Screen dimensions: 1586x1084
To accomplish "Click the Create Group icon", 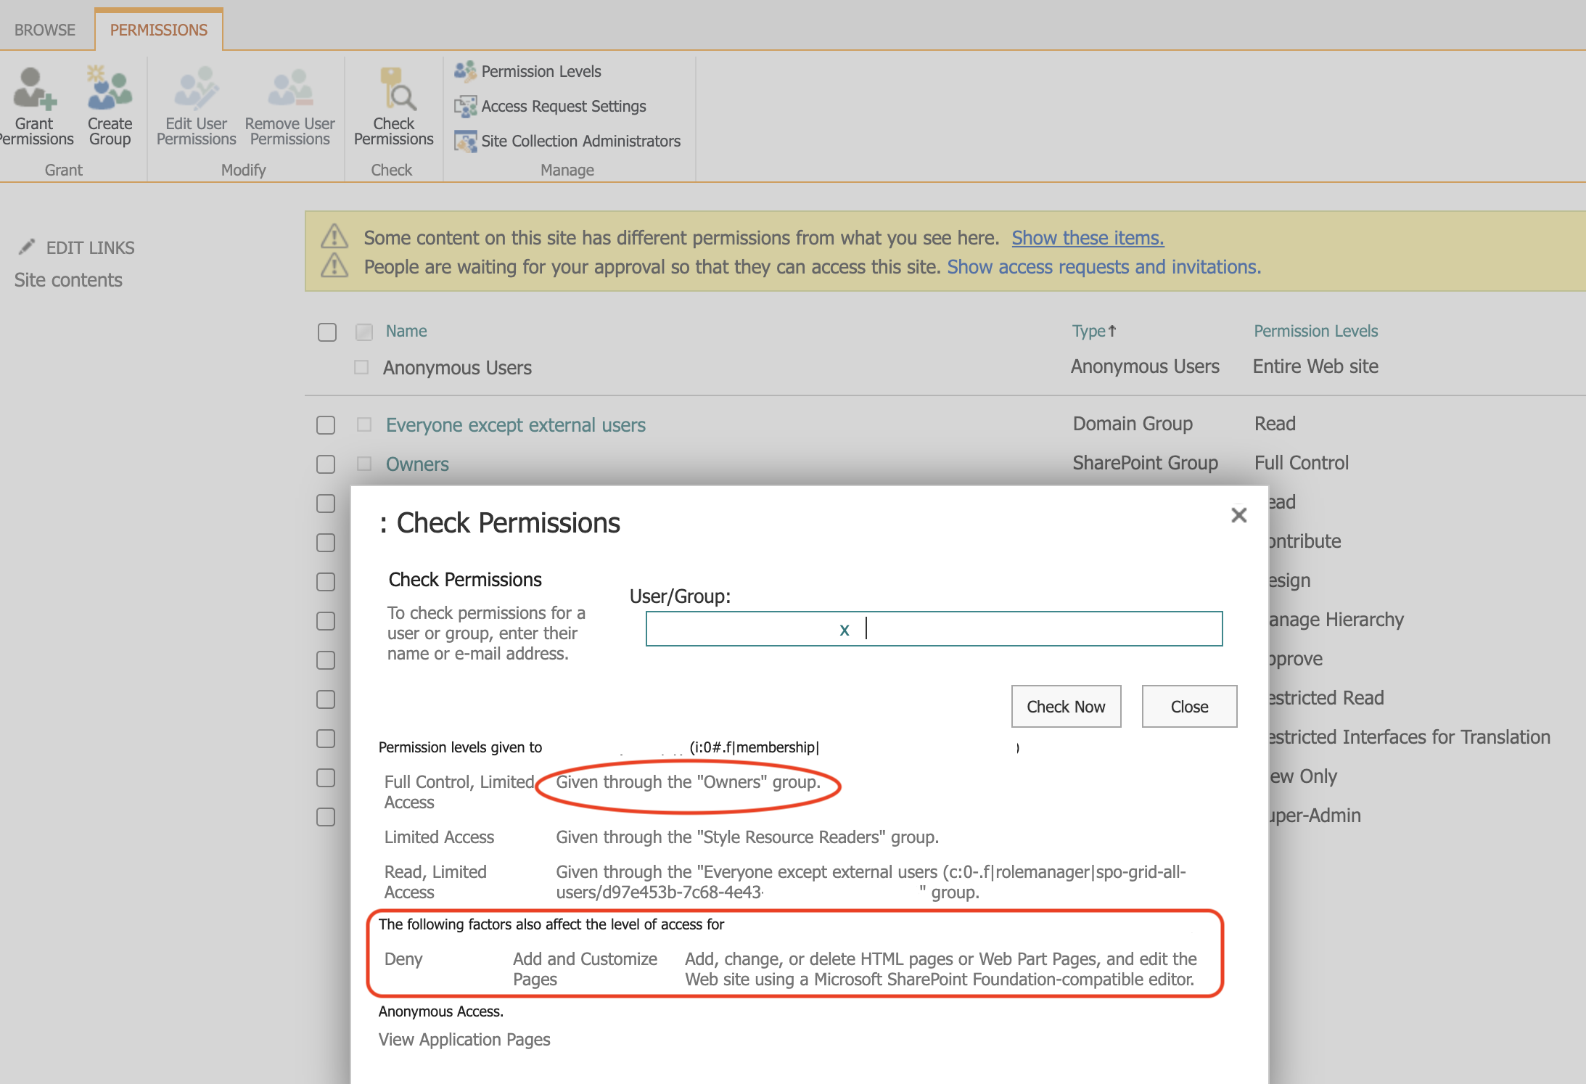I will tap(110, 89).
